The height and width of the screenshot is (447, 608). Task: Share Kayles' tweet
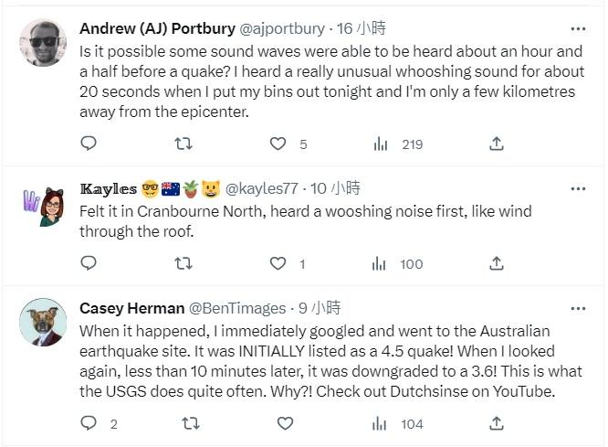point(496,263)
